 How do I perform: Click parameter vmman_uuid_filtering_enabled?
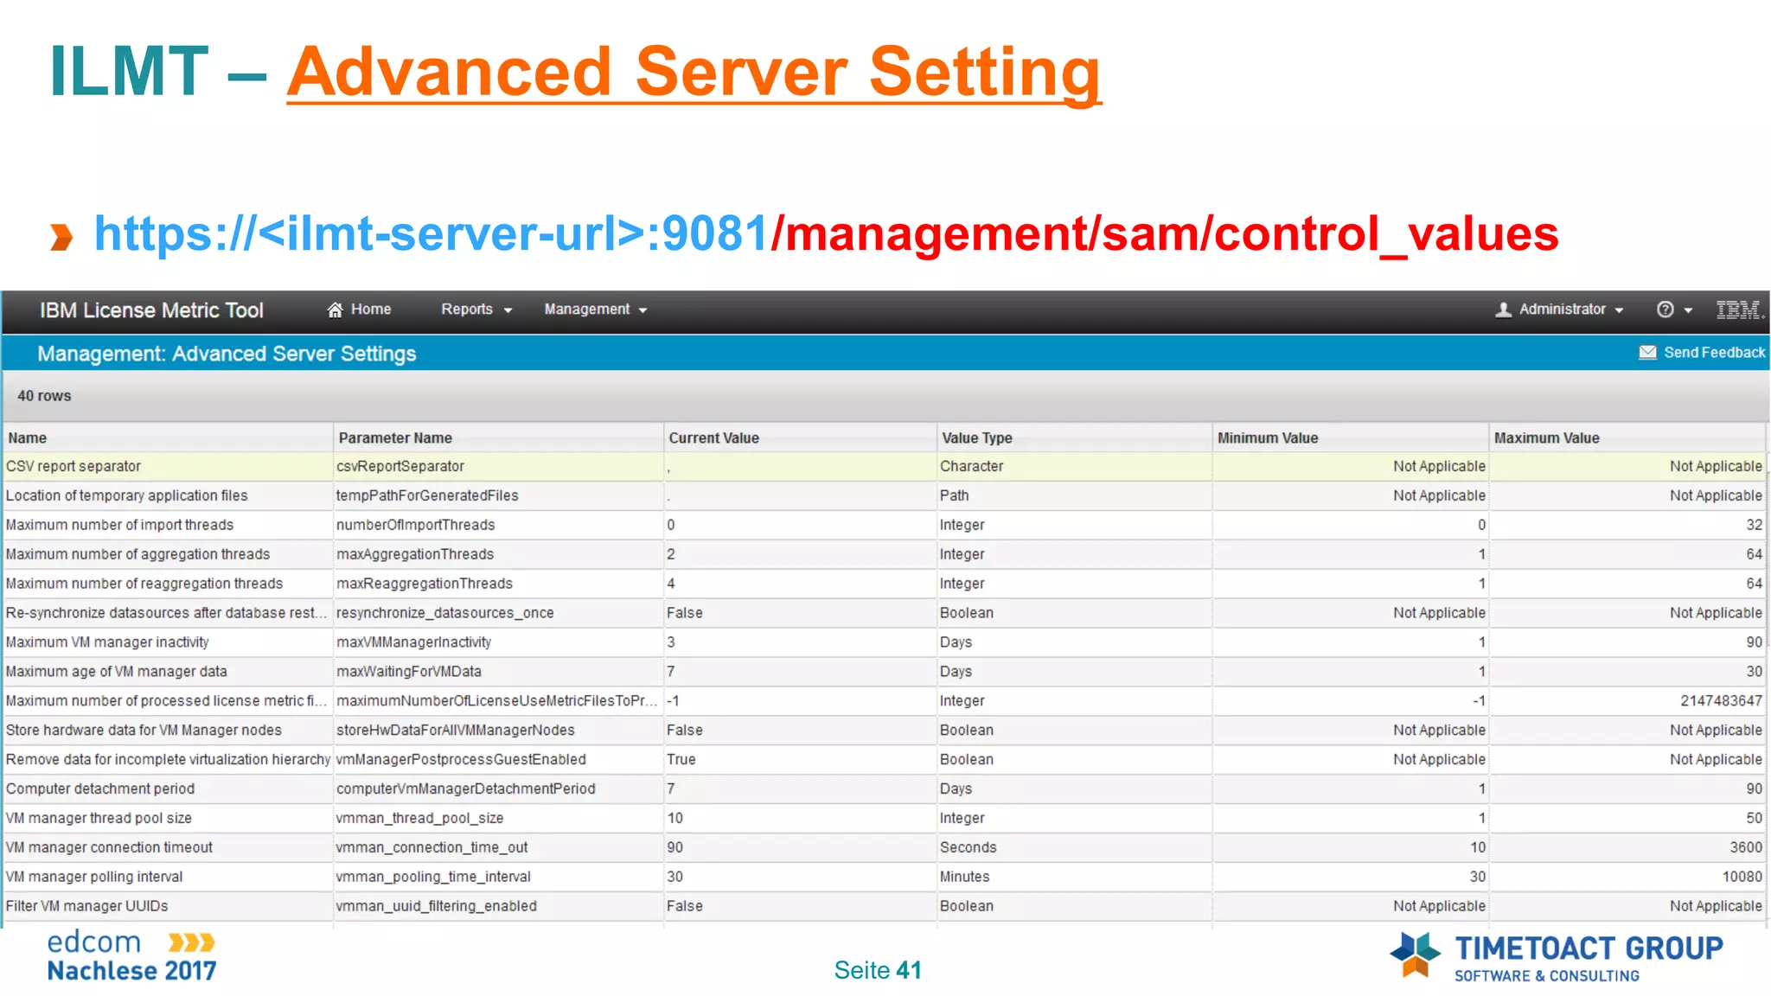click(x=437, y=907)
